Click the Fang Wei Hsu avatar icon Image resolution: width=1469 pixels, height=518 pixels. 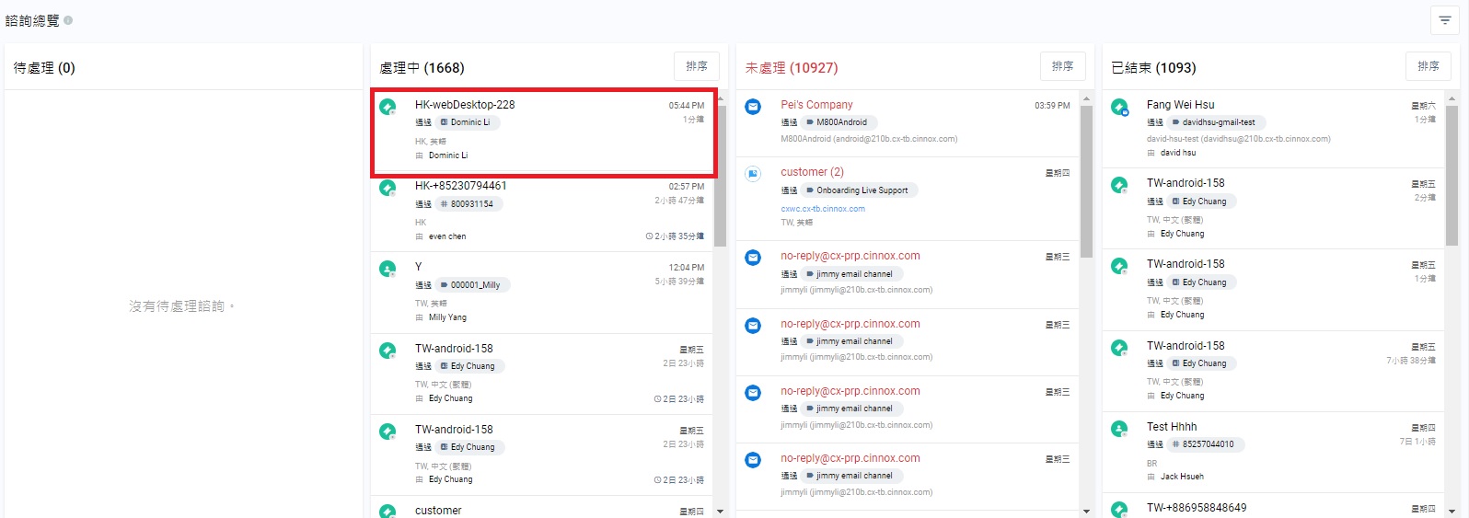(x=1119, y=107)
